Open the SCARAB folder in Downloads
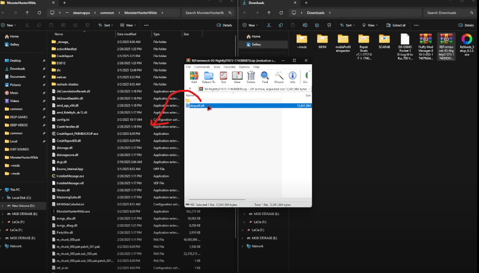Viewport: 479px width, 273px height. tap(384, 42)
